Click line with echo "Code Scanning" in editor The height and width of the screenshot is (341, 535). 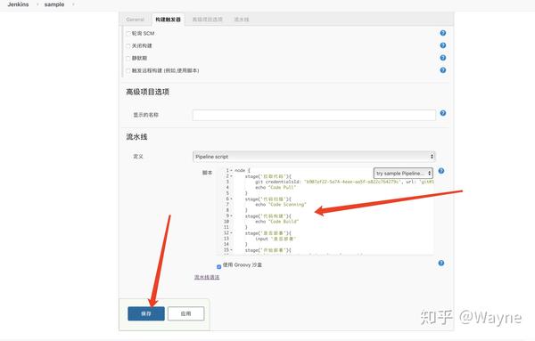(281, 205)
